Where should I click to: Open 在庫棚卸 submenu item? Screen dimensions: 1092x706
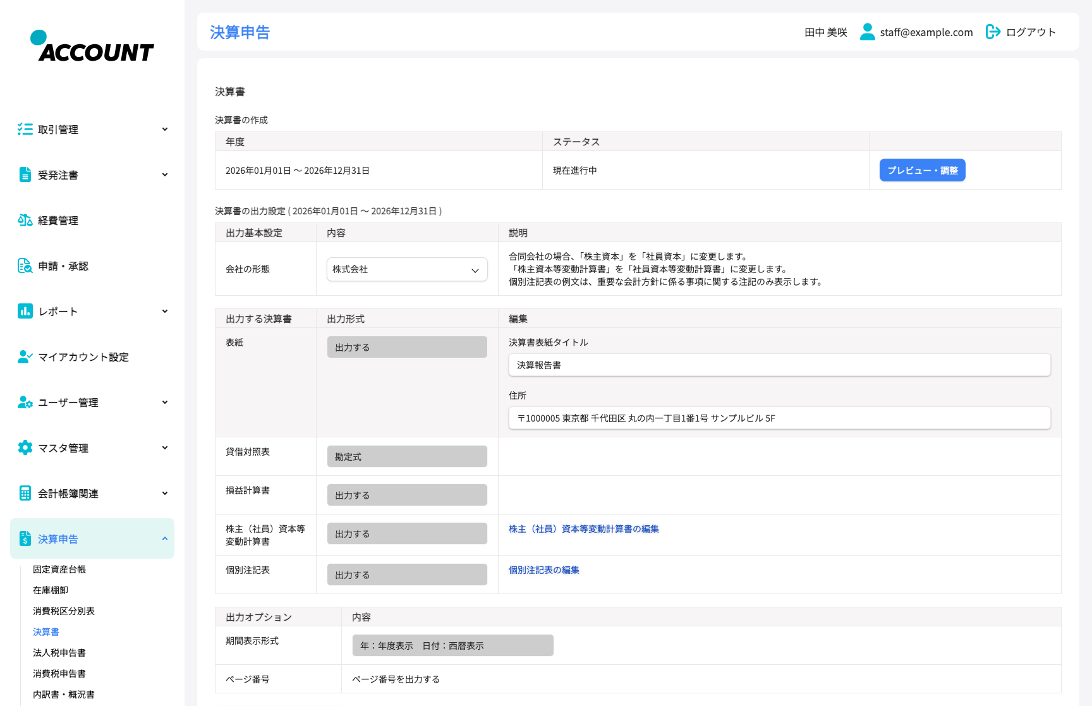point(51,590)
